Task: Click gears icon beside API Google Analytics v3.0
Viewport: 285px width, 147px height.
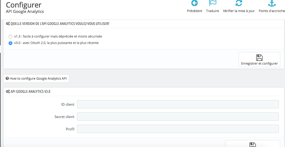Action: coord(8,91)
